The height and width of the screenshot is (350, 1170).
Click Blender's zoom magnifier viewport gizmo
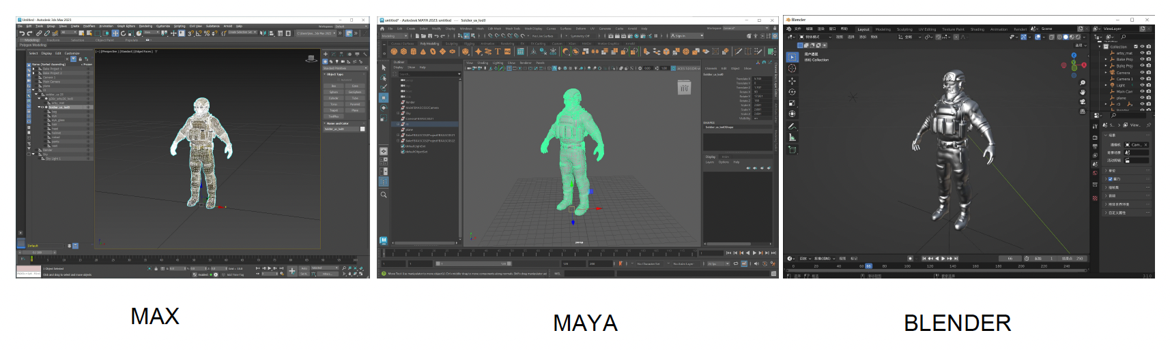(x=1083, y=82)
